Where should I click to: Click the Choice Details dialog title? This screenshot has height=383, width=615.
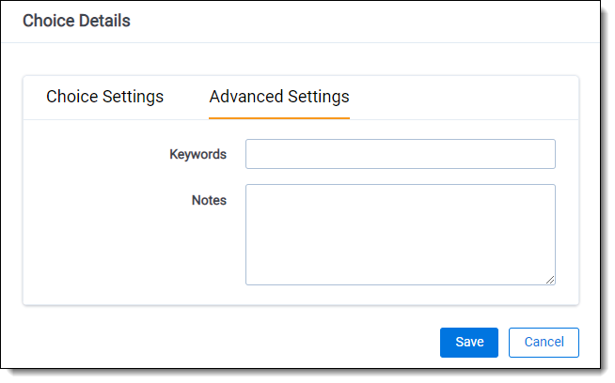[x=76, y=21]
